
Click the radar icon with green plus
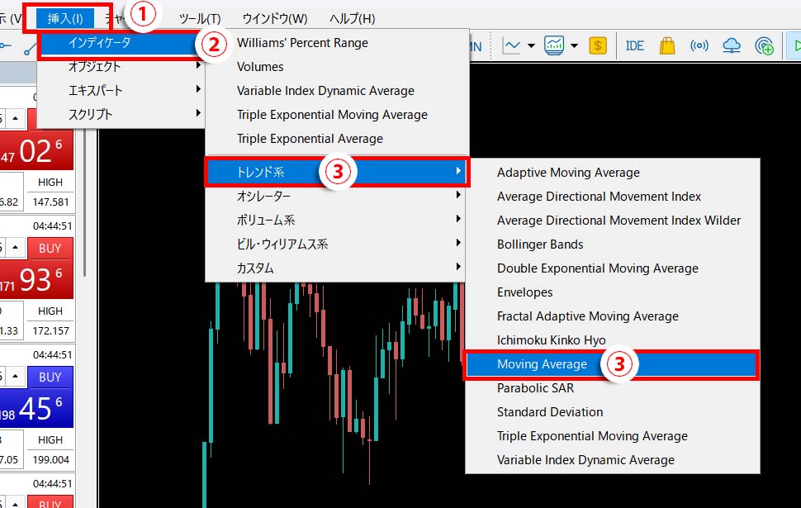[764, 46]
